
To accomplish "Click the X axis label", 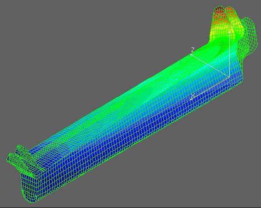I will 193,96.
